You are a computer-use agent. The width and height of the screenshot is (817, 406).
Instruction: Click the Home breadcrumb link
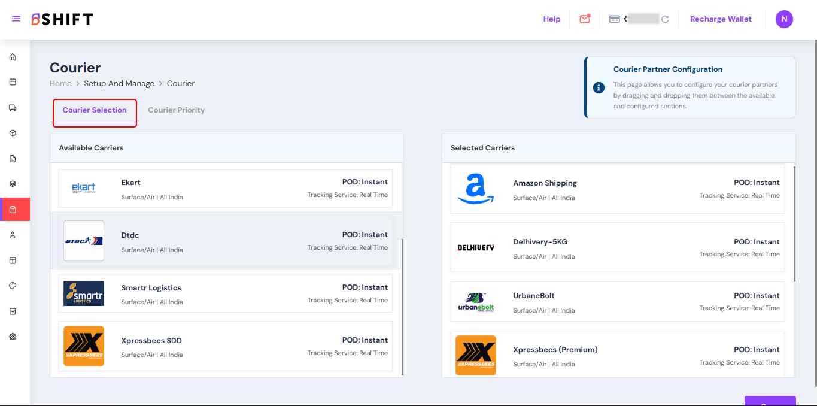[60, 84]
